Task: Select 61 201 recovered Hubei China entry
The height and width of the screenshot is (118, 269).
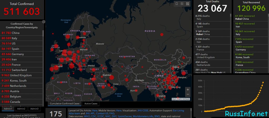Action: tap(250, 17)
